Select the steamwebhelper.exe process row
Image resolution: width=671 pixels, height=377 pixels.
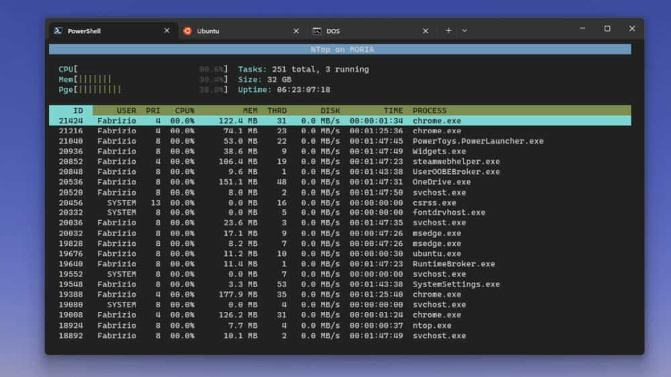tap(340, 162)
